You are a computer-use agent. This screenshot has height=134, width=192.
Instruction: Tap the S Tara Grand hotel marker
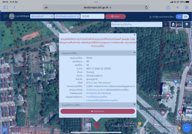pos(168,96)
